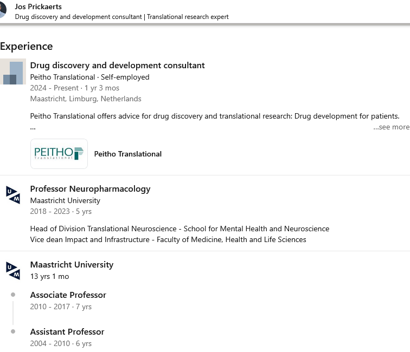Open the PEITHO Translational logo thumbnail
The image size is (410, 352).
click(59, 154)
